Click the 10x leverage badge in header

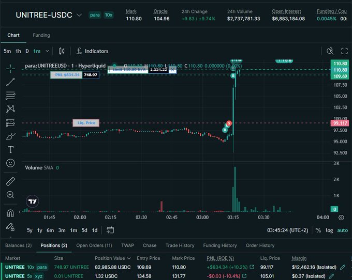click(109, 15)
